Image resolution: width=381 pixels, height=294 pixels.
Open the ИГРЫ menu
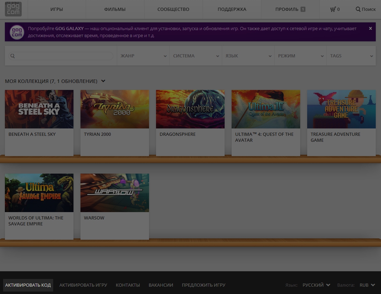57,9
